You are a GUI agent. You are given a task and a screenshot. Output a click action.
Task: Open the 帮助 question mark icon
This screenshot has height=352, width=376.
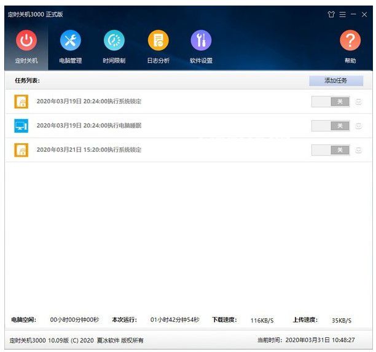pos(350,40)
